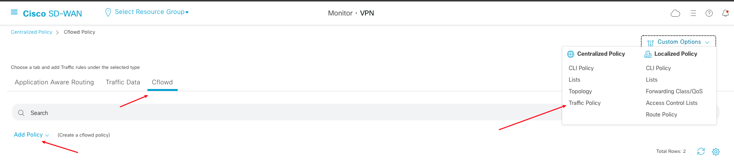Switch to Application Aware Routing tab
Viewport: 734px width, 161px height.
pos(54,82)
